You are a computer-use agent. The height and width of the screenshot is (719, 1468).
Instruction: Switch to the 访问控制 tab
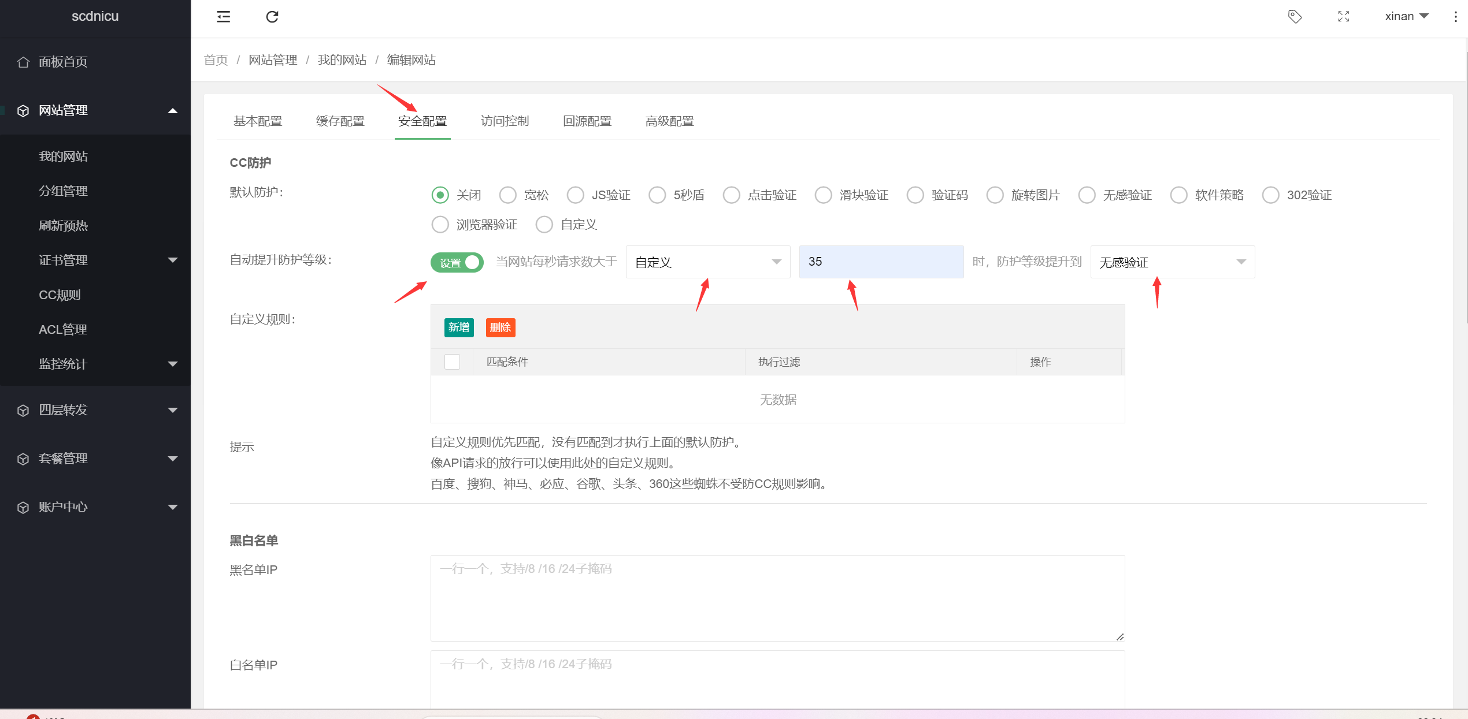[x=505, y=121]
